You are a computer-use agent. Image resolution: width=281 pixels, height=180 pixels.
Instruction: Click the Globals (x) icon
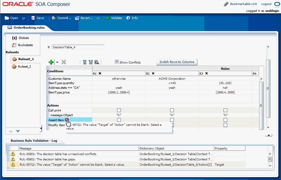pyautogui.click(x=14, y=38)
